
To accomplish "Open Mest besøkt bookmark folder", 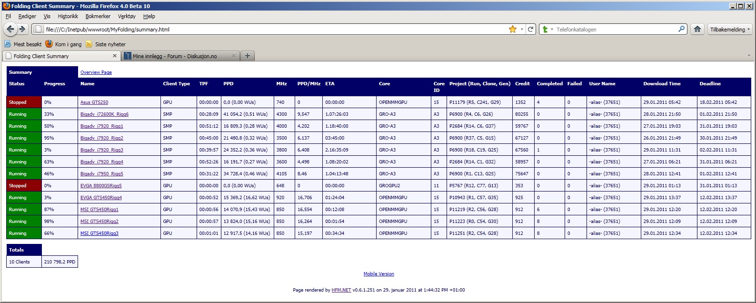I will (23, 44).
